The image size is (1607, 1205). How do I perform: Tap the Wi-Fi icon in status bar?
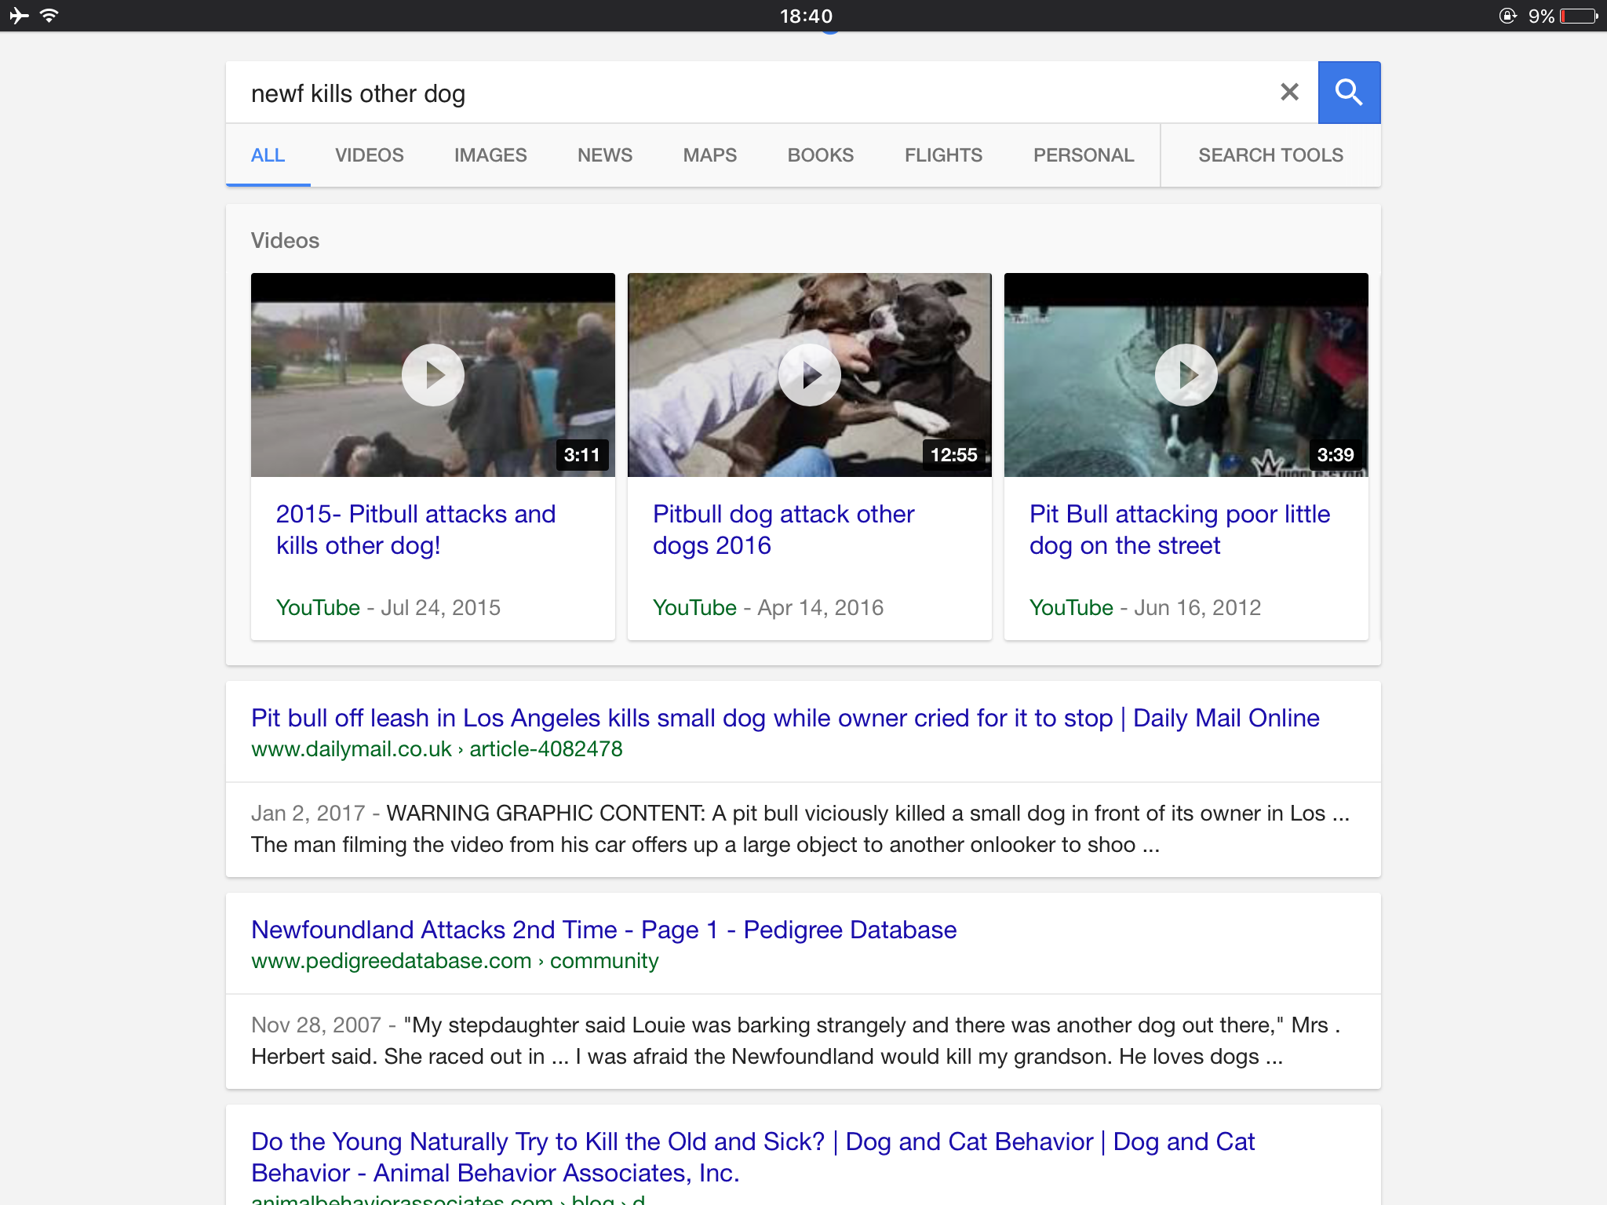pos(49,16)
